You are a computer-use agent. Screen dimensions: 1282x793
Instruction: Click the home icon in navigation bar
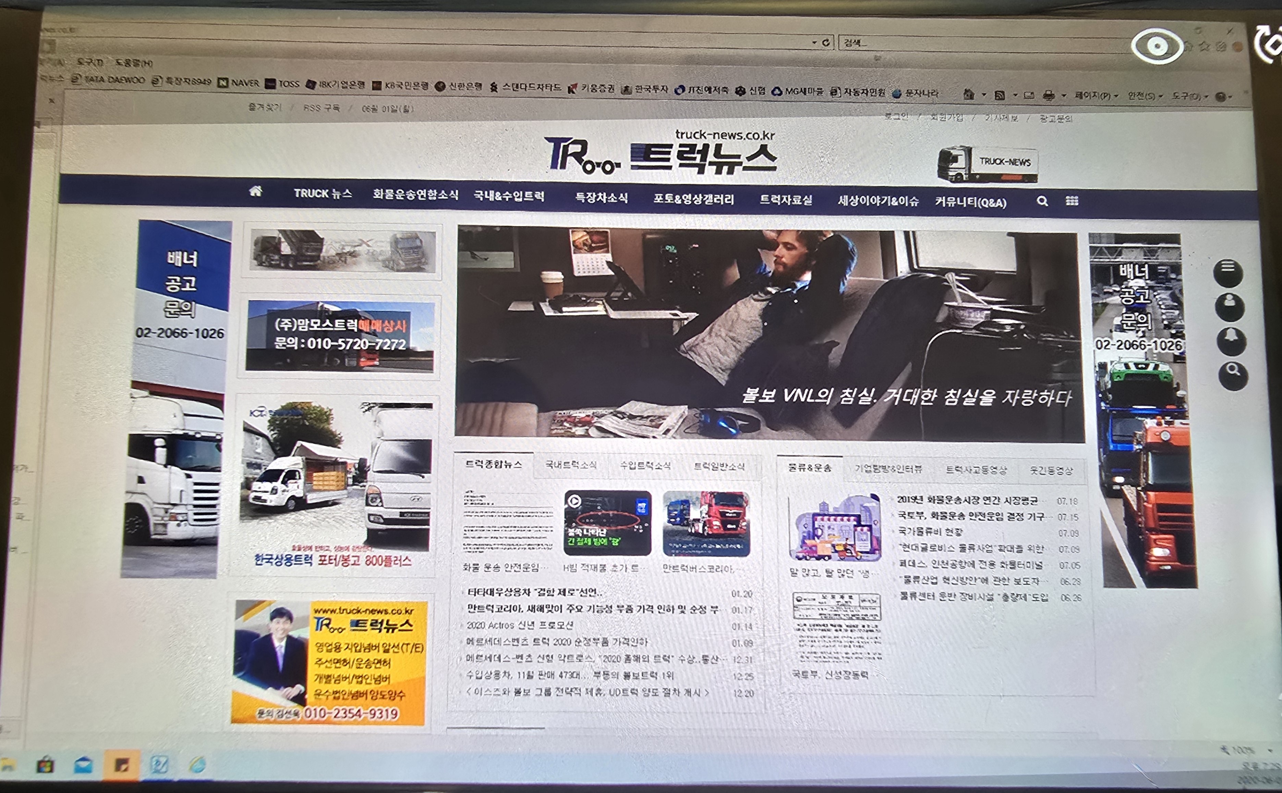tap(256, 191)
